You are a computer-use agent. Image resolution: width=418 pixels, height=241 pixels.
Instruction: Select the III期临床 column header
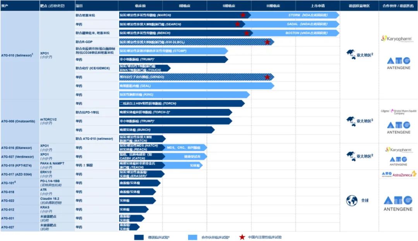click(x=273, y=6)
